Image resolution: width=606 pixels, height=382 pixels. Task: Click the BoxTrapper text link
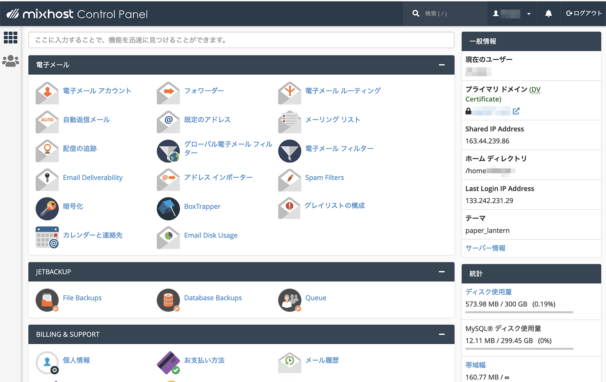[x=202, y=206]
